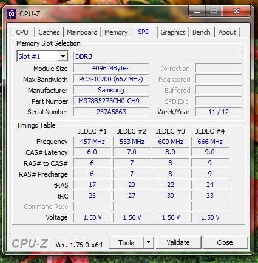The image size is (258, 263).
Task: Select serial number 237A5863
Action: tap(111, 112)
